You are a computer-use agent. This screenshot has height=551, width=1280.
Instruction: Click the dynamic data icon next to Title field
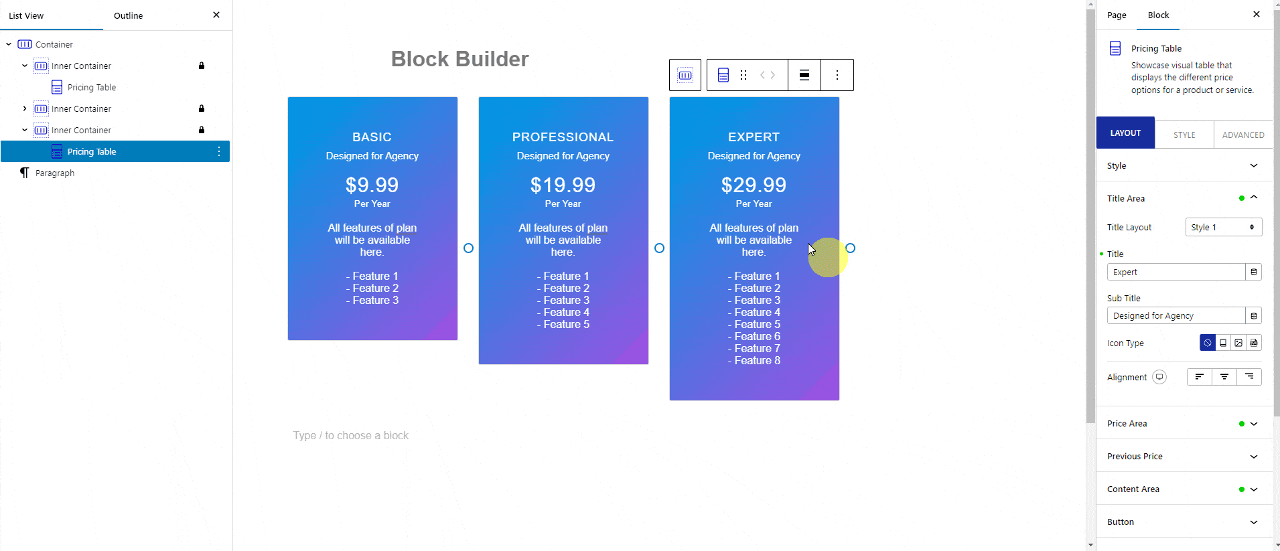pos(1254,272)
